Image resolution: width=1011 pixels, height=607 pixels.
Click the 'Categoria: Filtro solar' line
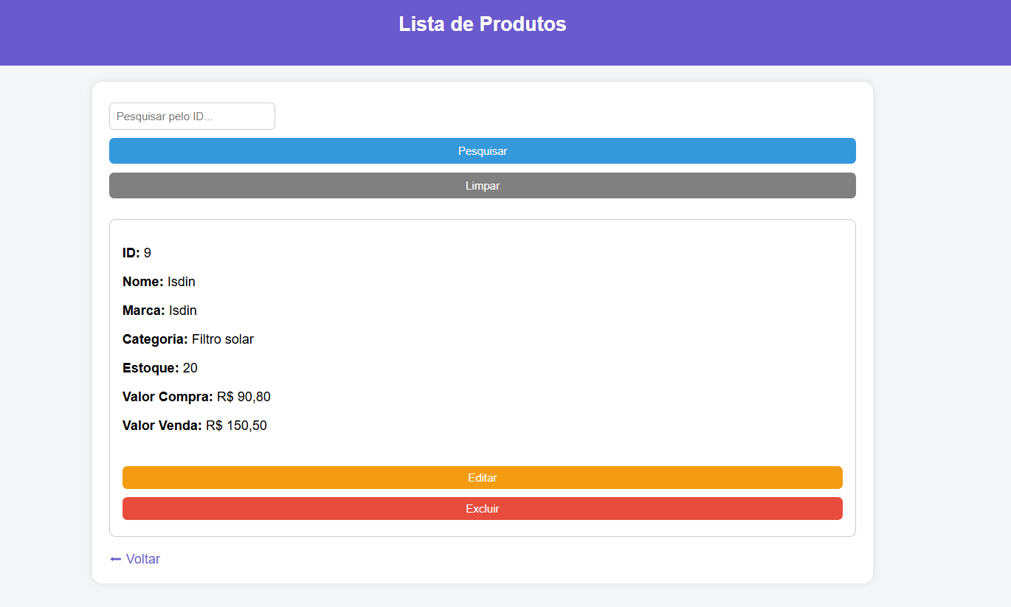[188, 339]
